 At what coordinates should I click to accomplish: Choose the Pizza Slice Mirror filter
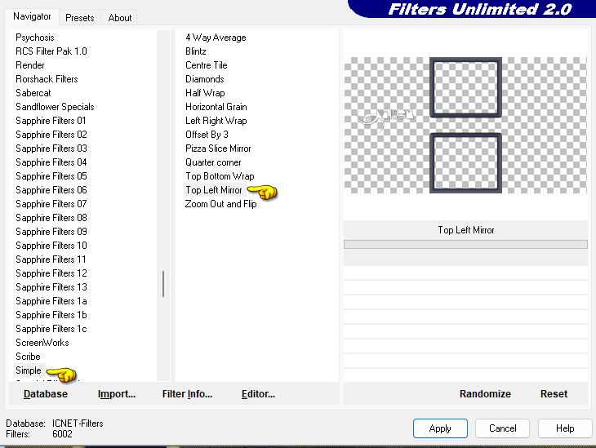coord(218,149)
